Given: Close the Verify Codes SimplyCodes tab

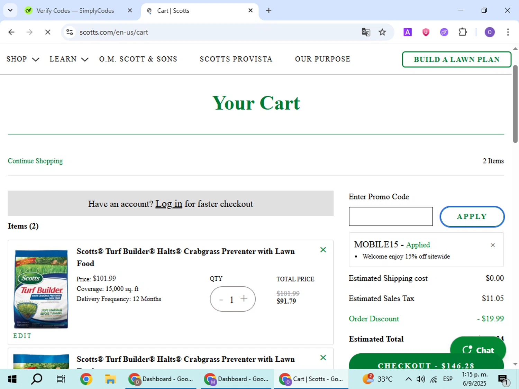Looking at the screenshot, I should [130, 10].
